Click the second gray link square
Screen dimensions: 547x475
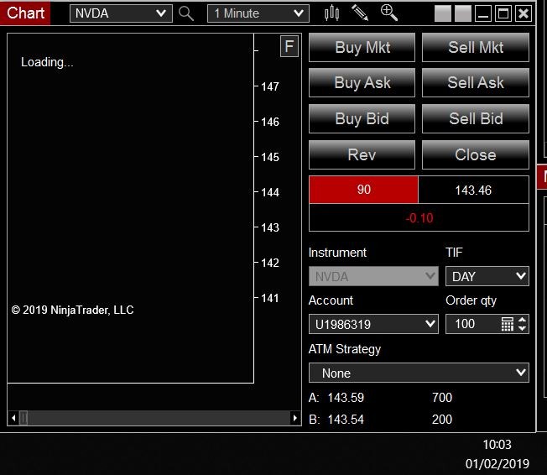click(463, 13)
